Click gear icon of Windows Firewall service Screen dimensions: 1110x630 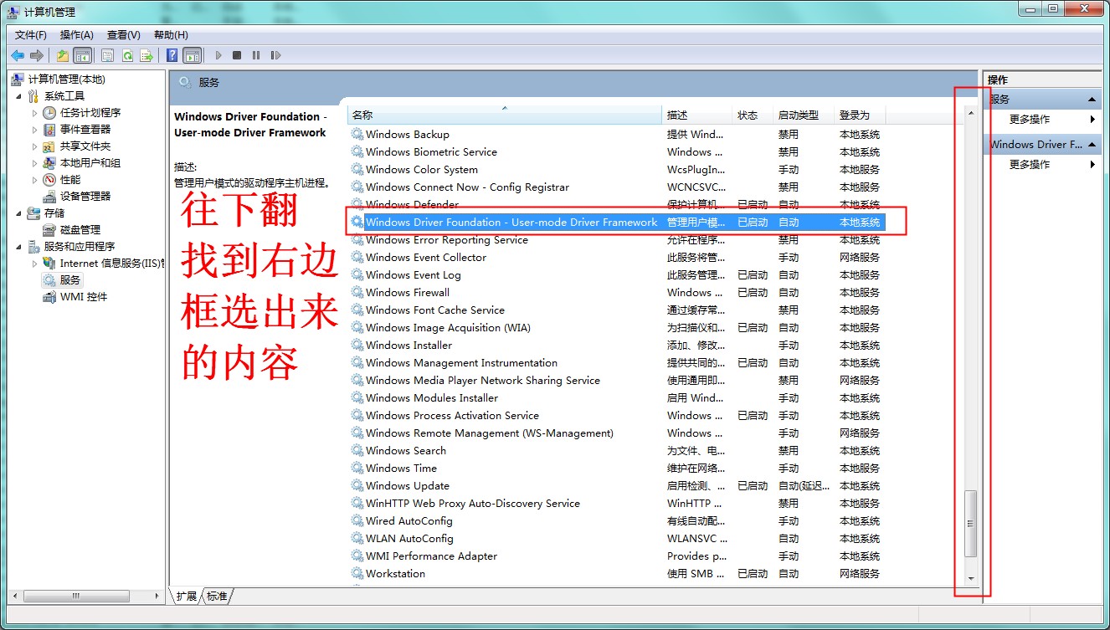pyautogui.click(x=357, y=292)
